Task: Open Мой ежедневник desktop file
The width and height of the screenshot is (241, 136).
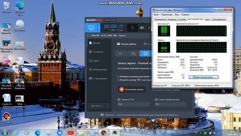Action: point(20,101)
